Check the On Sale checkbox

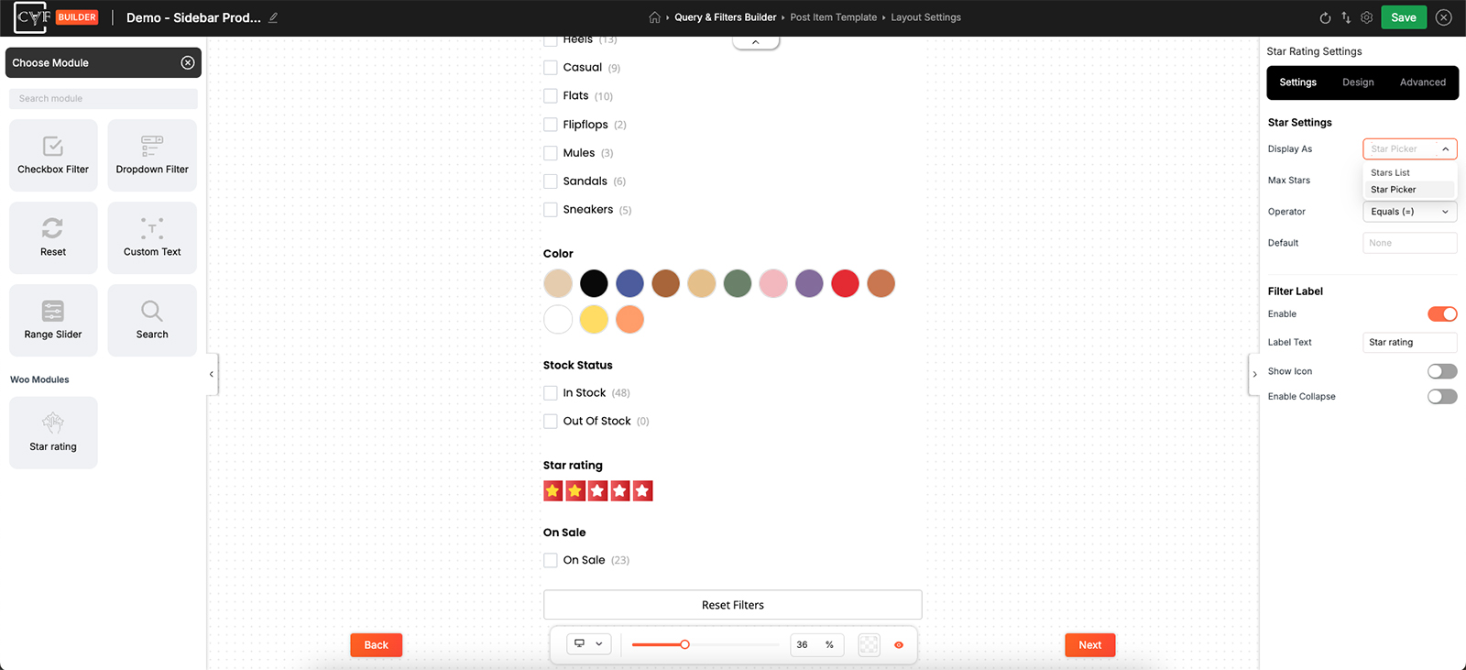pos(551,560)
